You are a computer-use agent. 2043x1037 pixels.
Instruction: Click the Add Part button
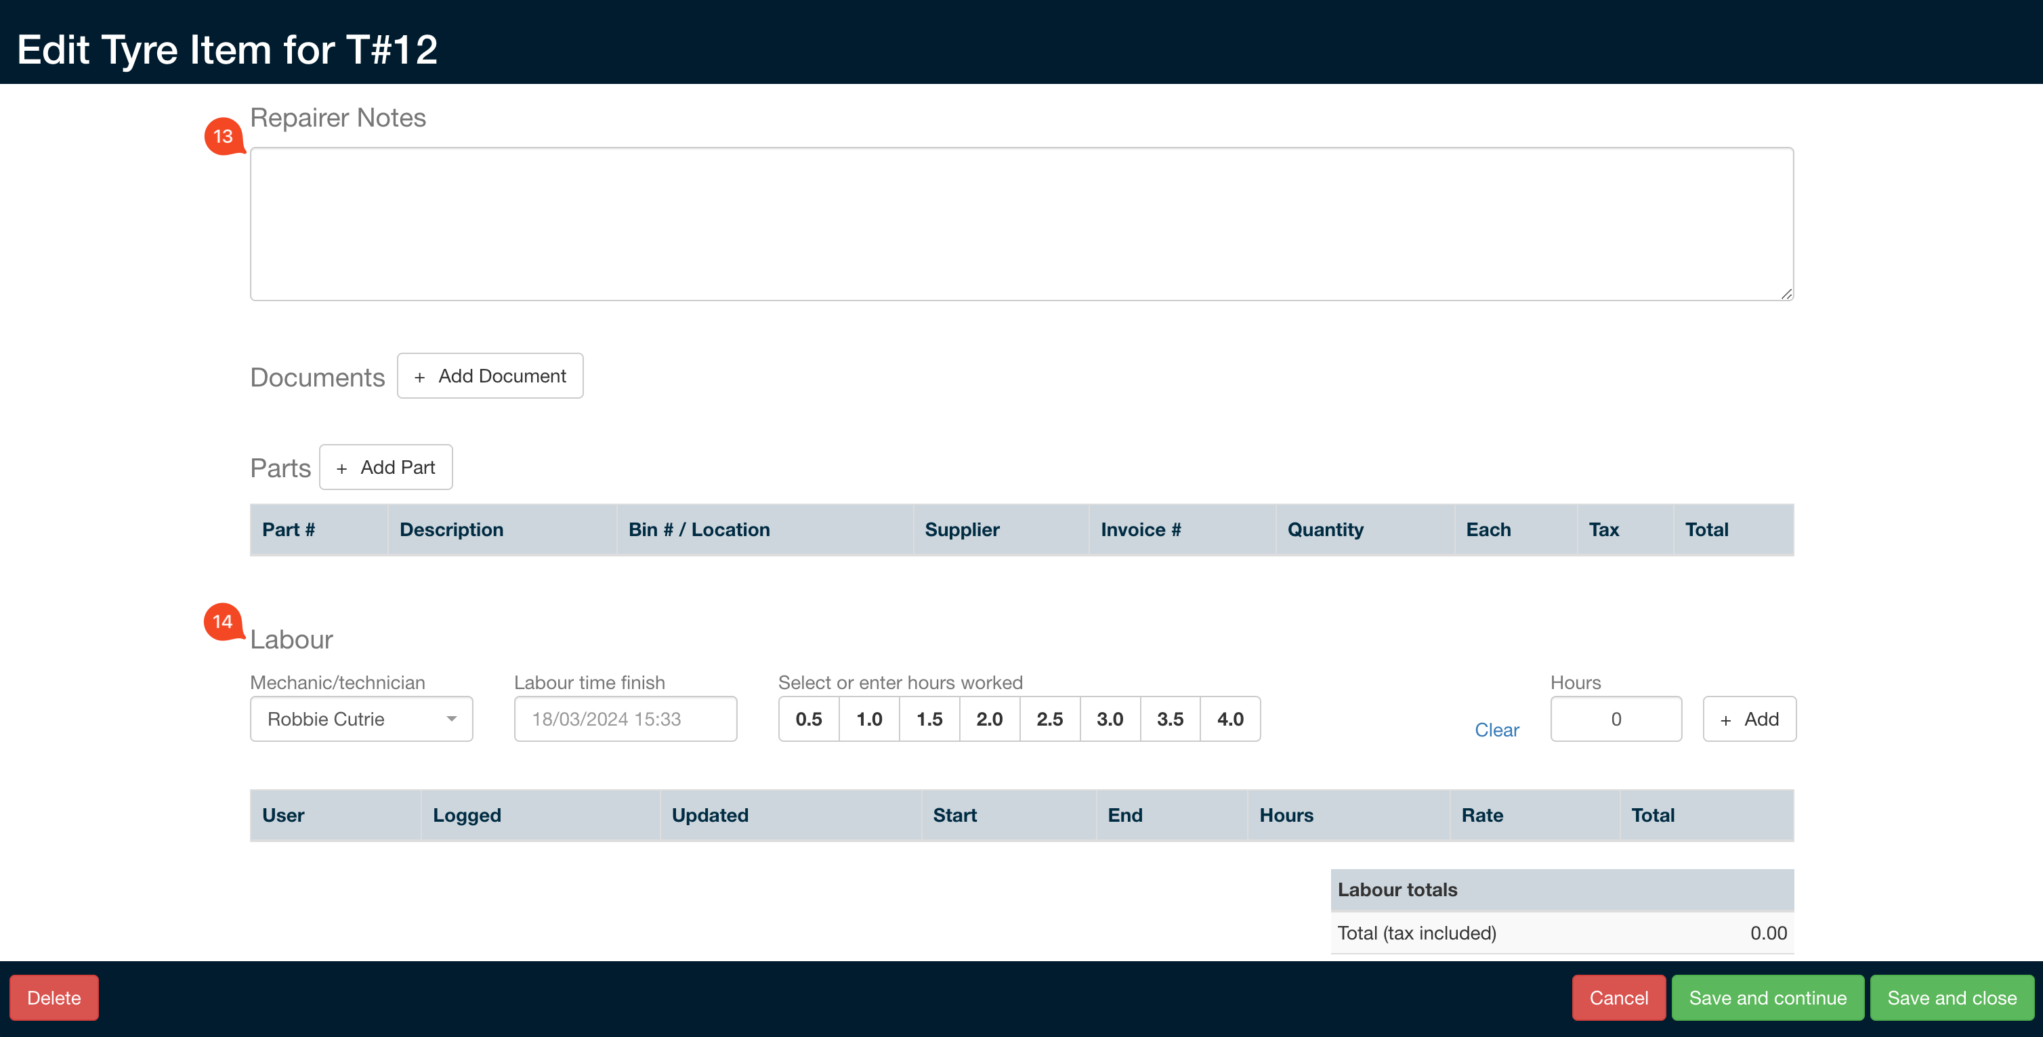pos(386,467)
